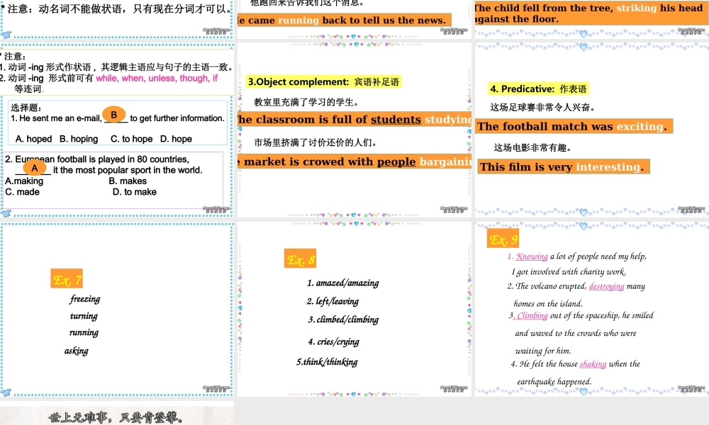Screen dimensions: 709x425
Task: Choose option 'A.making'
Action: pos(24,181)
